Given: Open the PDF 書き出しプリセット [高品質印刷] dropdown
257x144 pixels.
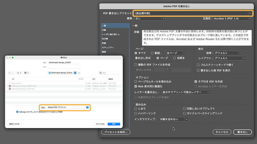Looking at the screenshot, I should coord(193,13).
